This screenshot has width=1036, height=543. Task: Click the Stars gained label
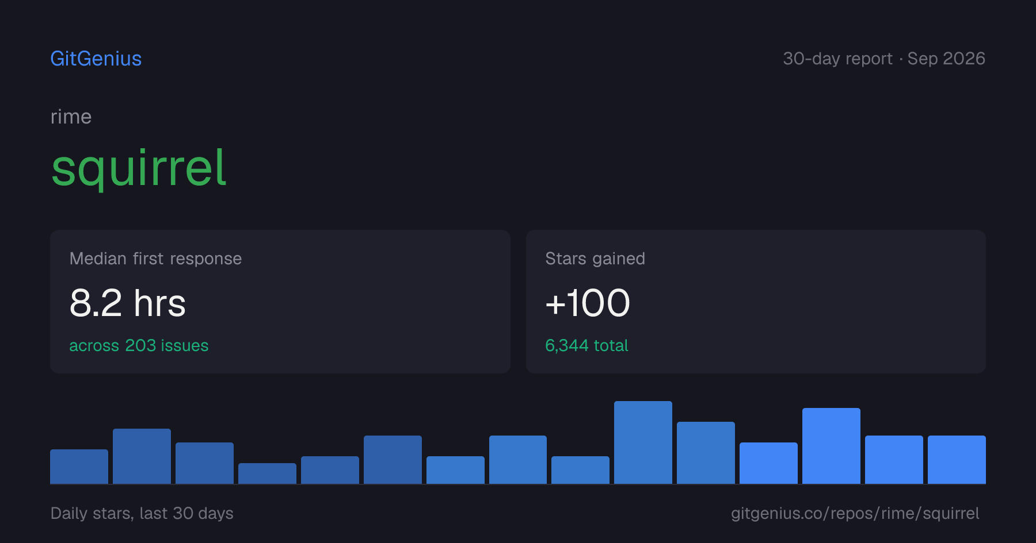coord(595,259)
